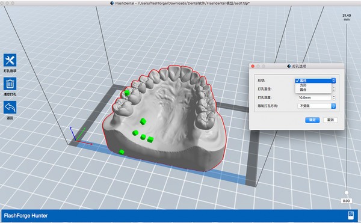
Task: Select the 圆柱 option in shape dropdown
Action: click(x=313, y=81)
